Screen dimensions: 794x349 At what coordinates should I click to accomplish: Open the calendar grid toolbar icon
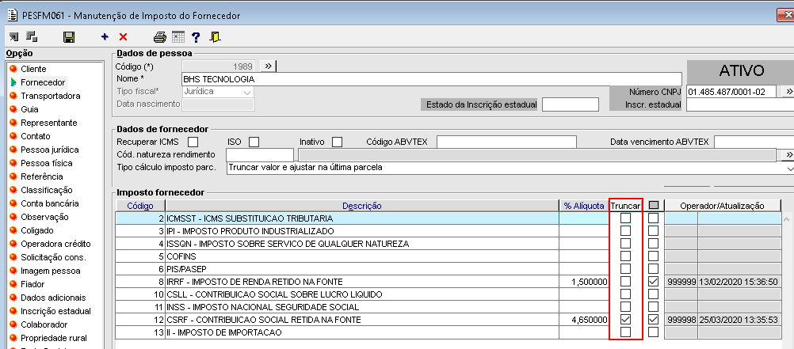[178, 36]
